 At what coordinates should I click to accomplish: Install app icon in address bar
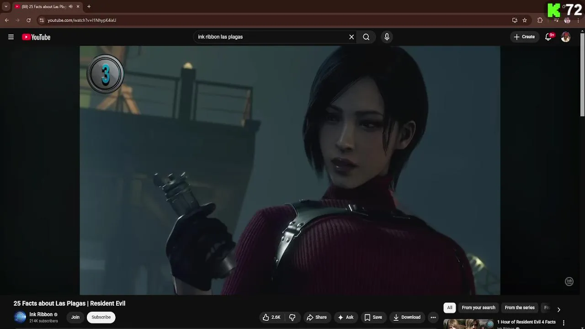[x=515, y=20]
